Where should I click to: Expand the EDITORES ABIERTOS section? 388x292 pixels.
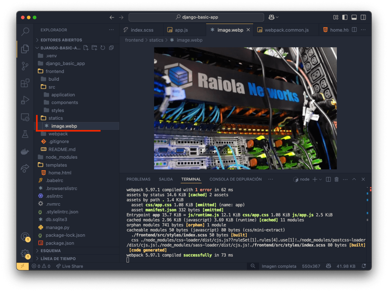[x=77, y=40]
